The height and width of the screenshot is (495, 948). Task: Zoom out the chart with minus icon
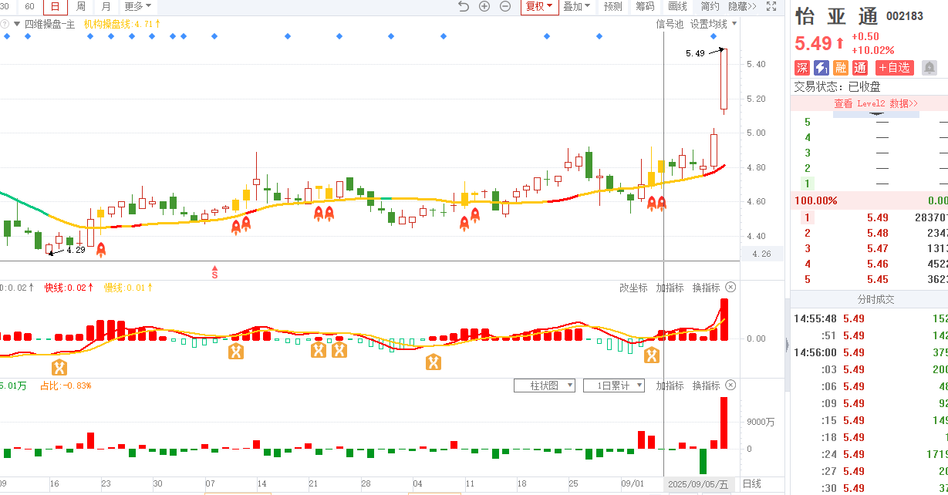coord(505,6)
